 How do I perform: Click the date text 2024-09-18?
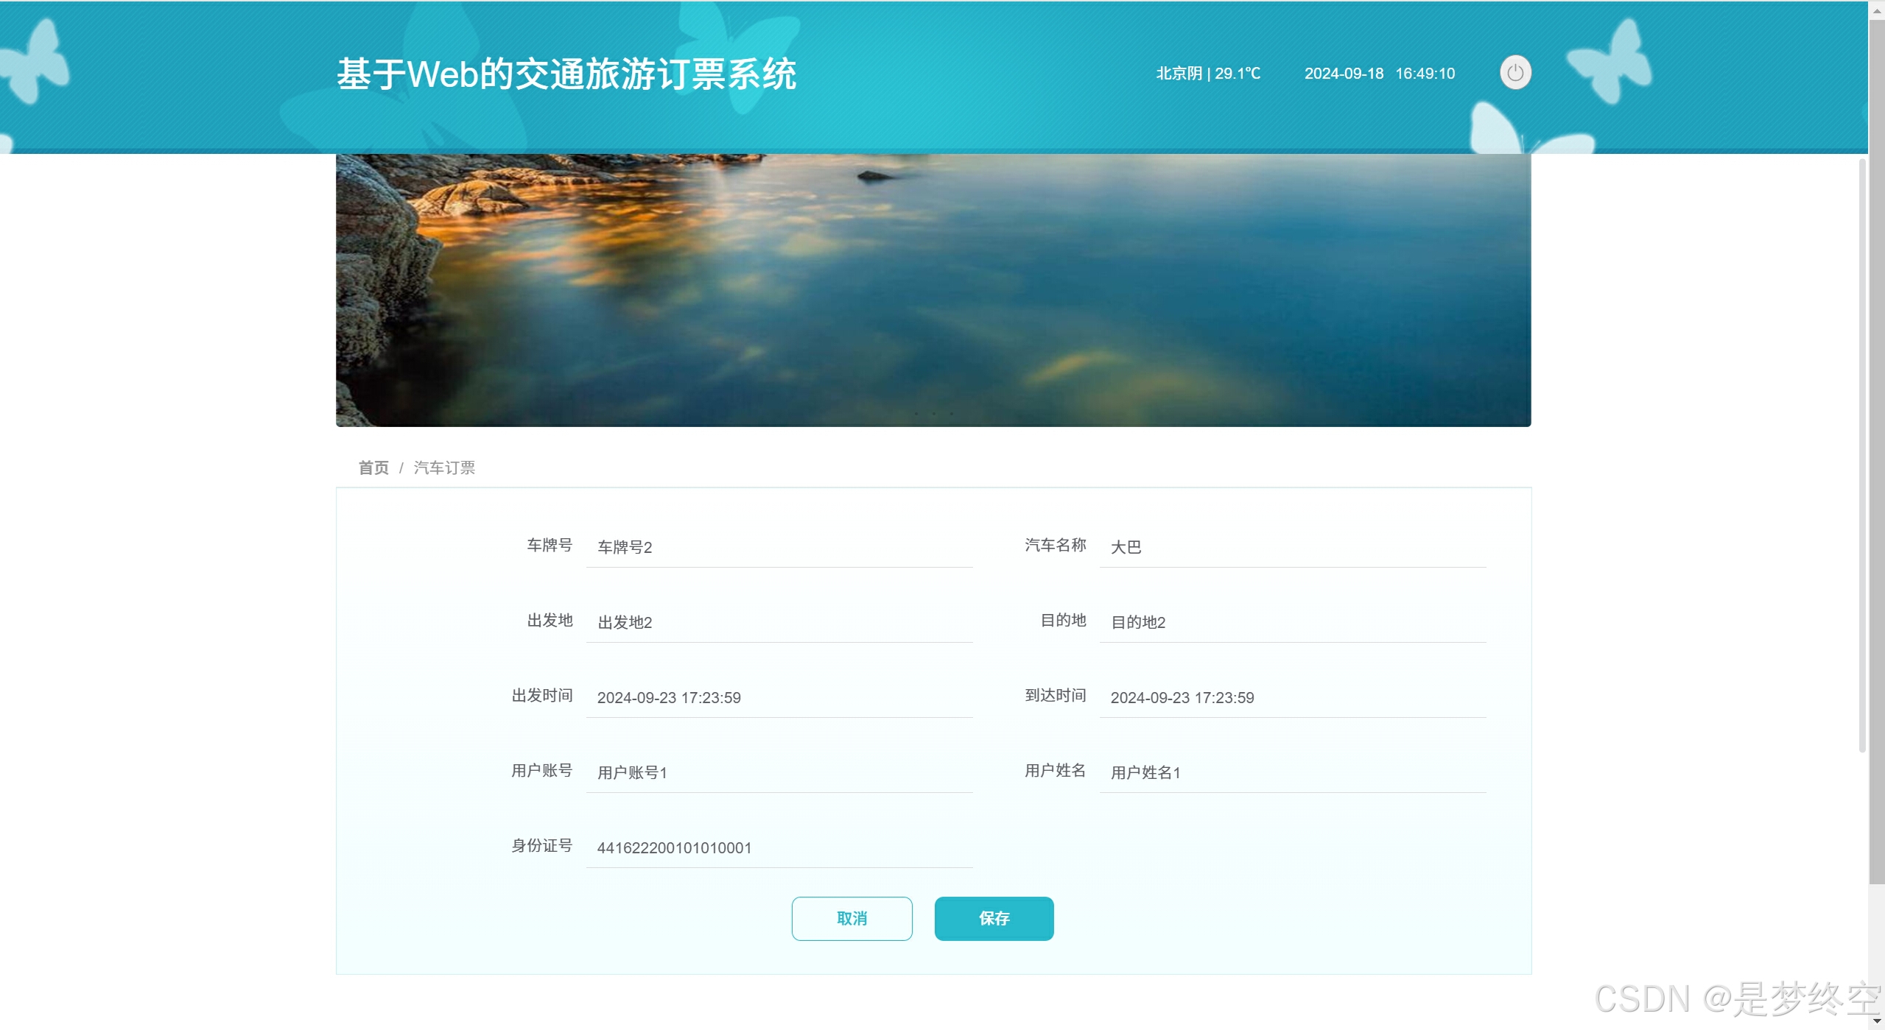point(1344,74)
